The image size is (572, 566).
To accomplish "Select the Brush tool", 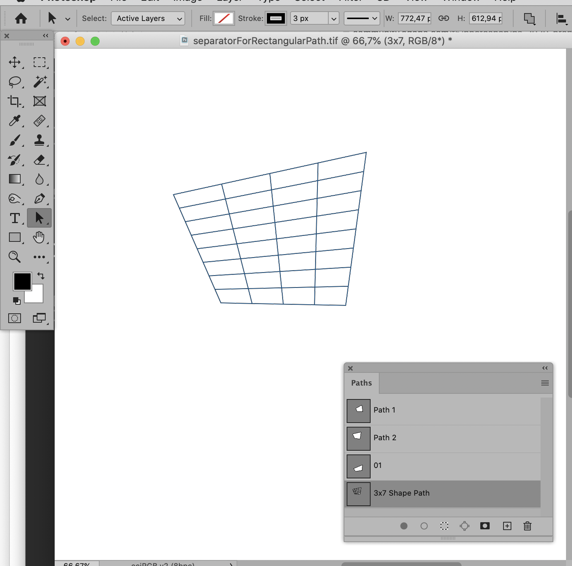I will pos(15,140).
